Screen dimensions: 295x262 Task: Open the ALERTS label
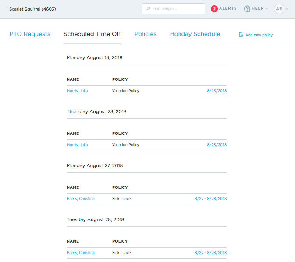tap(227, 8)
